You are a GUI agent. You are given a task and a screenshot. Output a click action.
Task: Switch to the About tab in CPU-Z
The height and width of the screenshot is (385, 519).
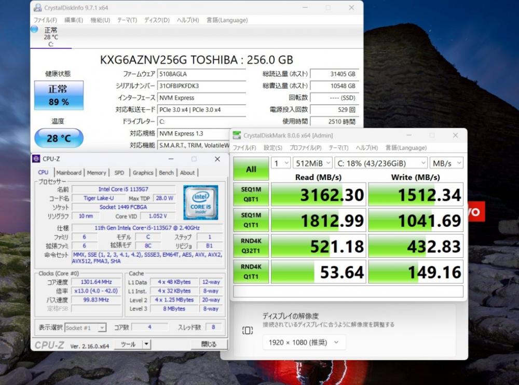(187, 173)
